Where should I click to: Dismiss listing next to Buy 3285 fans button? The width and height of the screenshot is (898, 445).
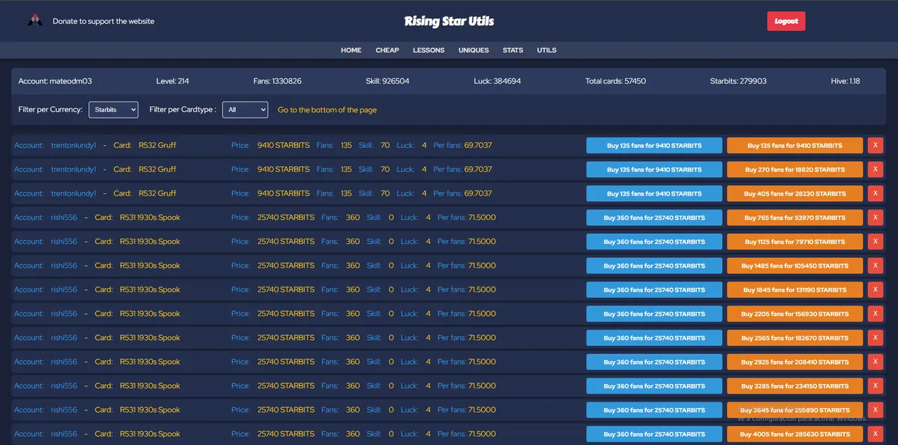[x=876, y=385]
